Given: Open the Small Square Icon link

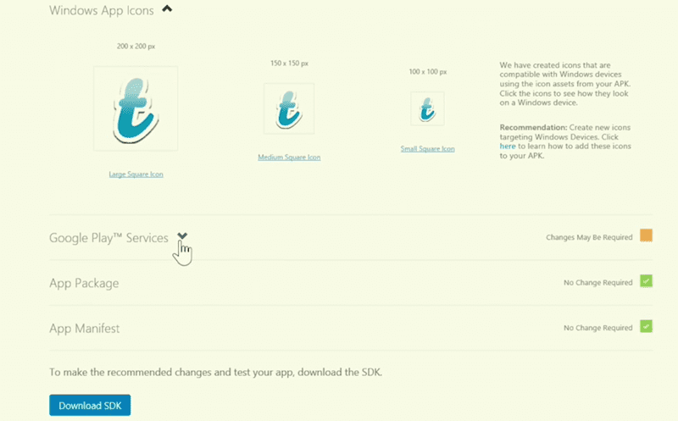Looking at the screenshot, I should coord(427,149).
